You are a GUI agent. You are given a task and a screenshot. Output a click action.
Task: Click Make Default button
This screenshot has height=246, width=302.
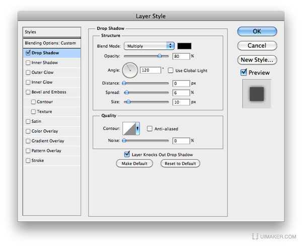[x=134, y=163]
